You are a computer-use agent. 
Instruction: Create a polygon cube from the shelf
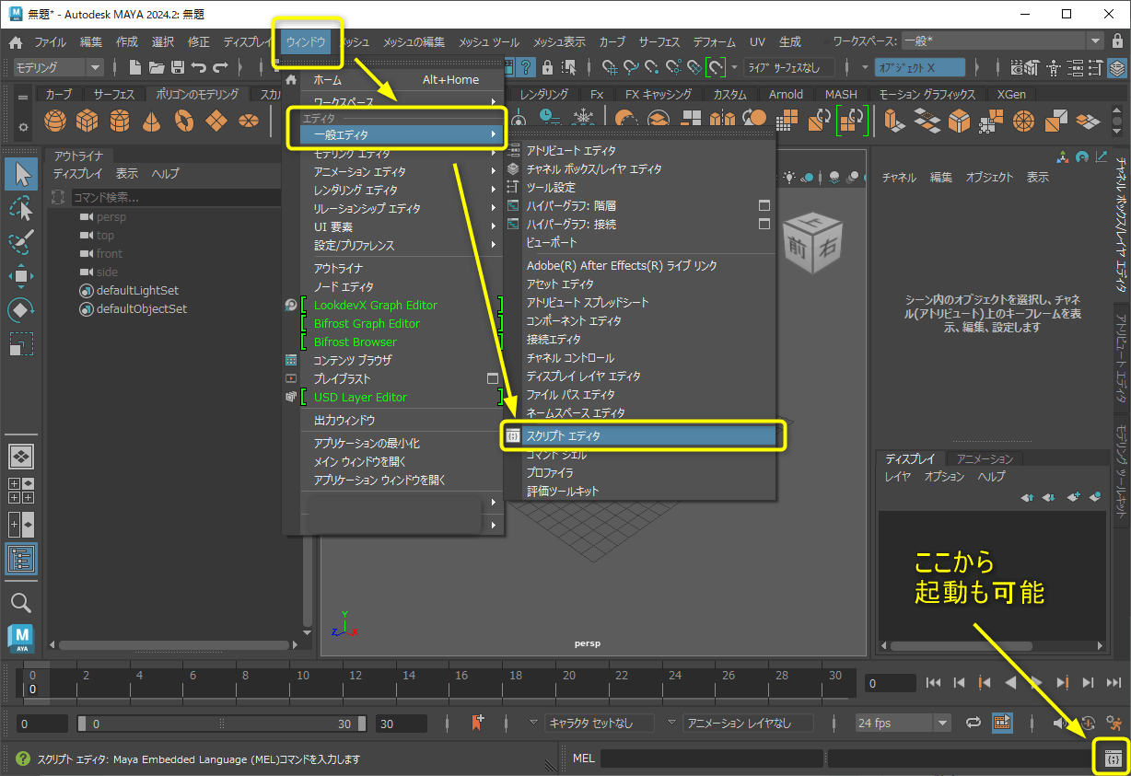(x=87, y=121)
